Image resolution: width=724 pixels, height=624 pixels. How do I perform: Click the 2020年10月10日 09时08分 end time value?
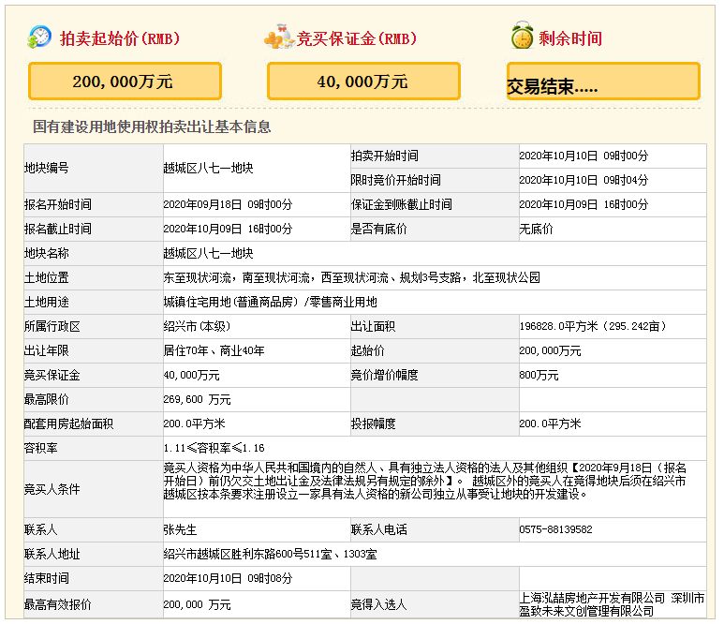click(x=229, y=579)
